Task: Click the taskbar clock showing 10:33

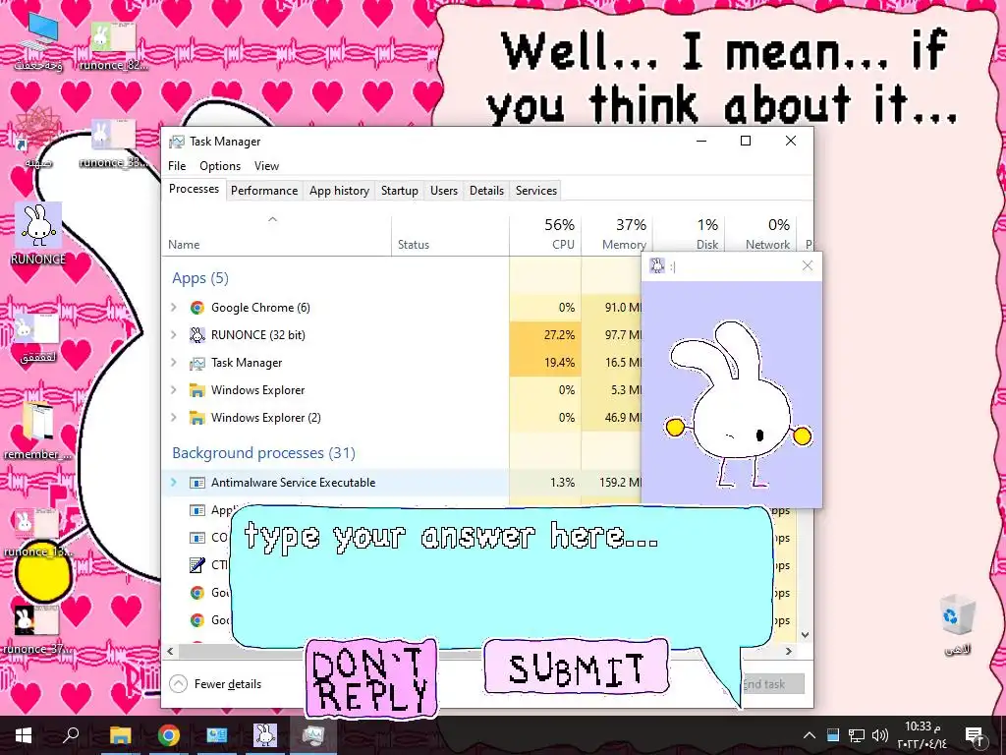Action: coord(922,735)
